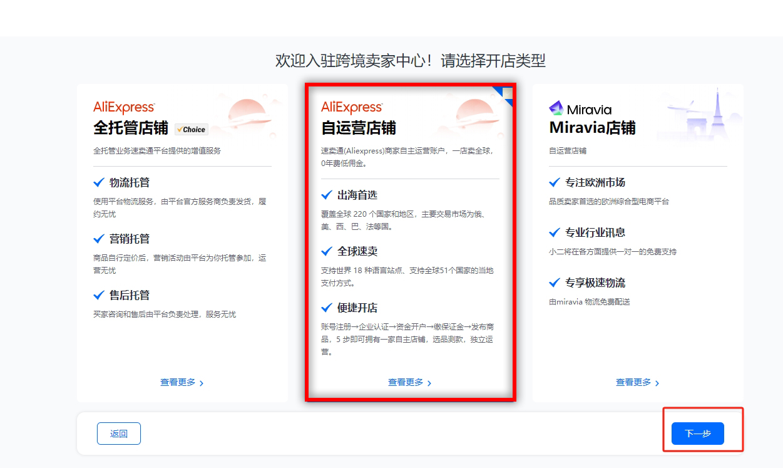The height and width of the screenshot is (468, 783).
Task: Expand 查看更多 under 全托管店铺
Action: (182, 382)
